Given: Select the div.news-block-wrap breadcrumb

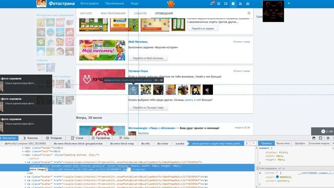Looking at the screenshot, I should [x=122, y=144].
